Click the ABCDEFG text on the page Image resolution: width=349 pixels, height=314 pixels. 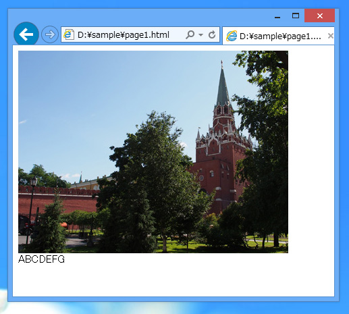tap(41, 259)
